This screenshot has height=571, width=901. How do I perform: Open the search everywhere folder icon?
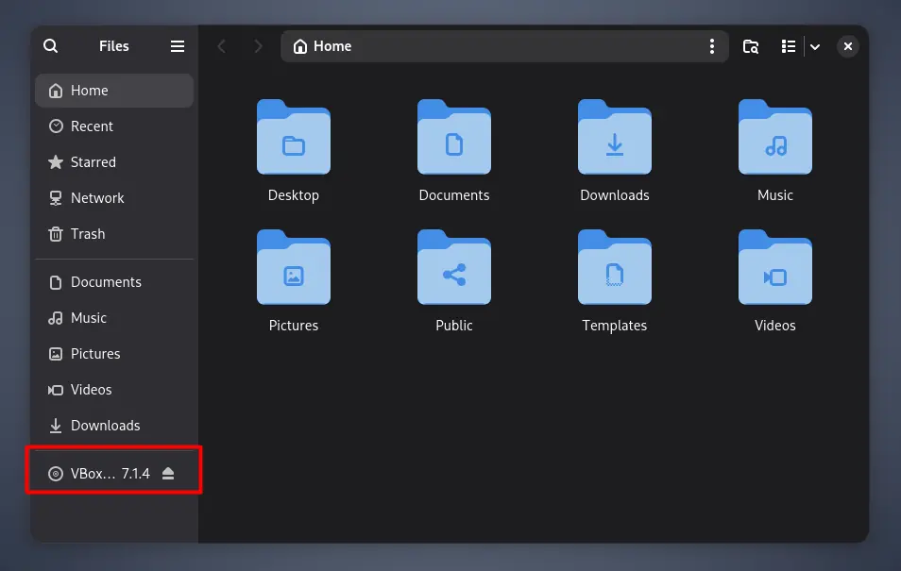pyautogui.click(x=751, y=46)
